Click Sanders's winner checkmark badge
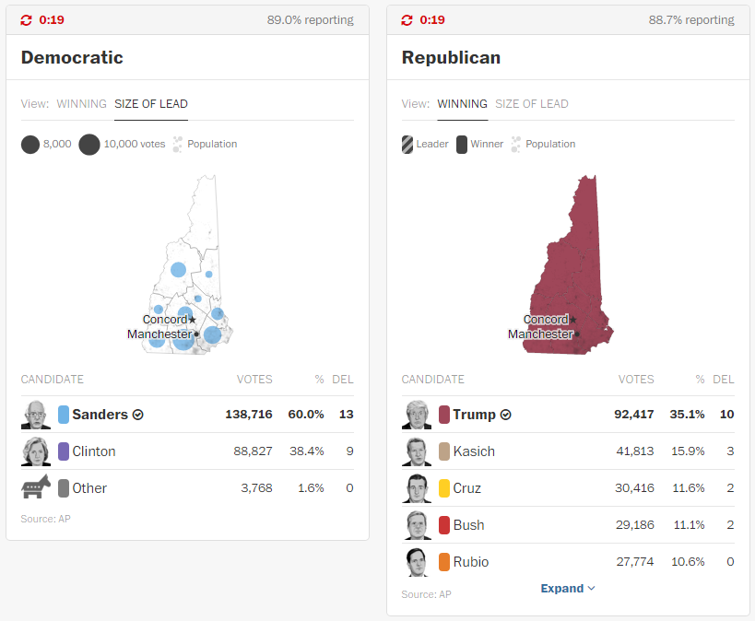Image resolution: width=755 pixels, height=621 pixels. (x=137, y=415)
